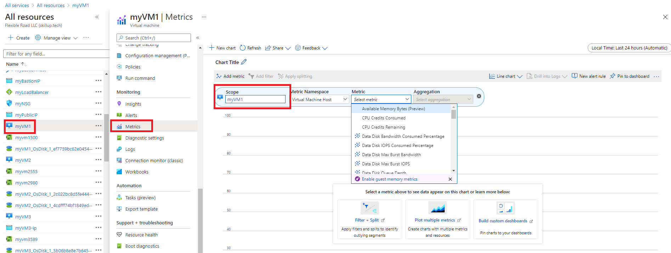Viewport: 671px width, 253px height.
Task: Click Enable guest memory metrics link
Action: (390, 179)
